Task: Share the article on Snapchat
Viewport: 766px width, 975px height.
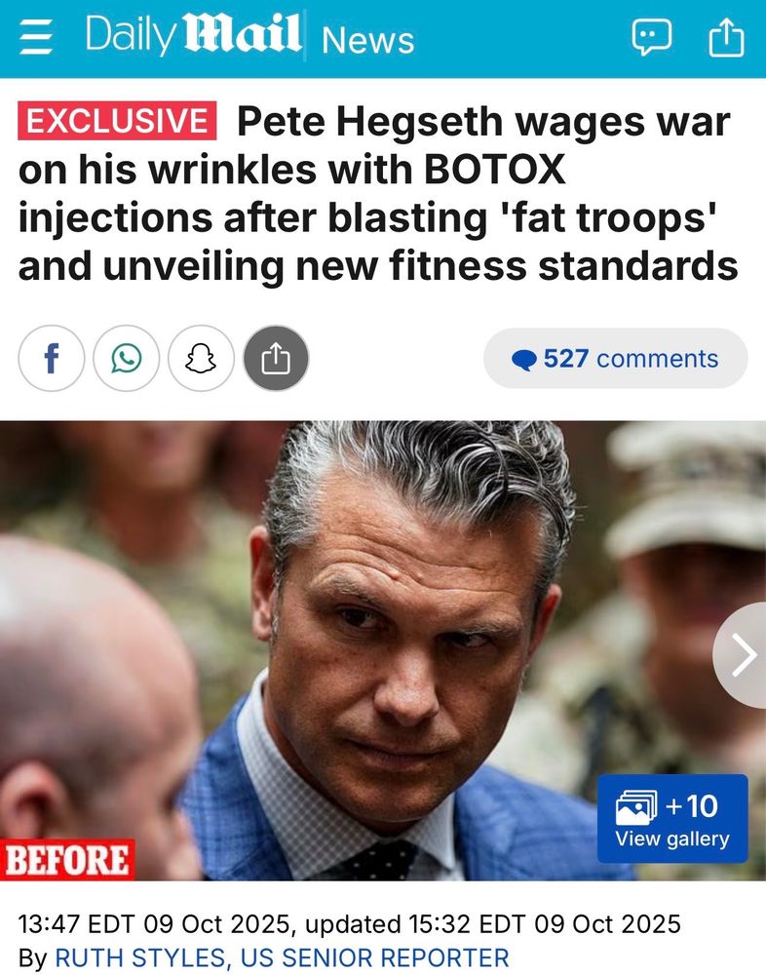Action: [201, 358]
